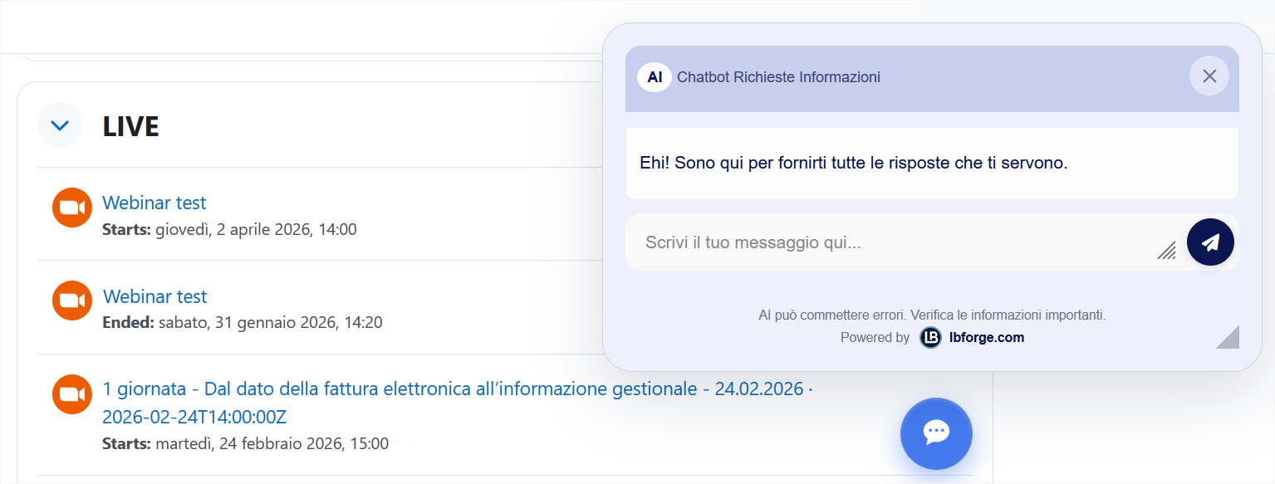Open '1 giornata - Dal dato della fattura' webinar
Viewport: 1275px width, 484px height.
453,389
